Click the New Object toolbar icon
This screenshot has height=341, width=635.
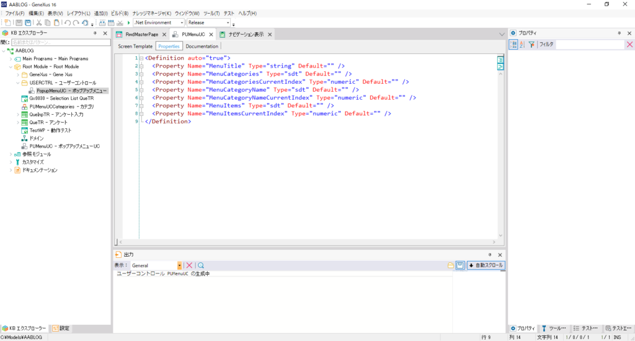(7, 23)
